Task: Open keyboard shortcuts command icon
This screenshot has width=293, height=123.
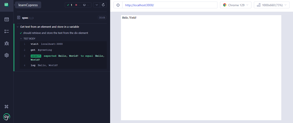Action: coord(7,106)
